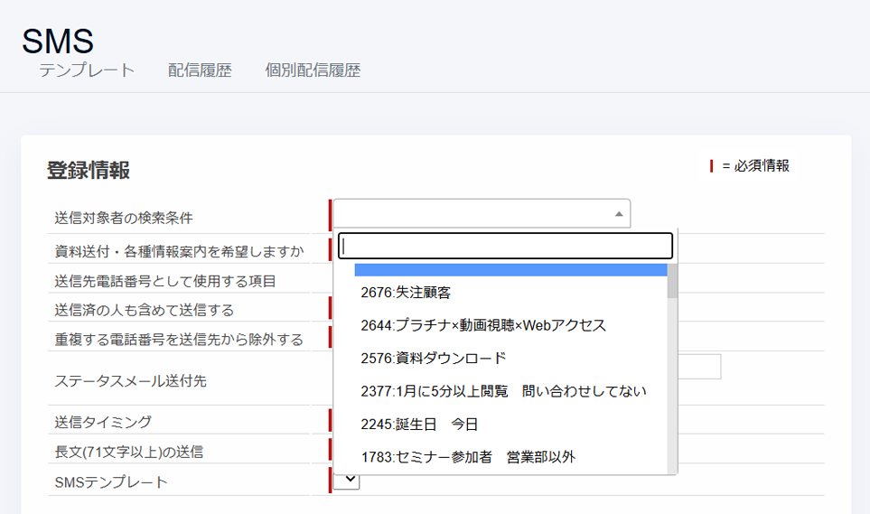Click the 長文(71文字以上)の送信 label

tap(128, 452)
